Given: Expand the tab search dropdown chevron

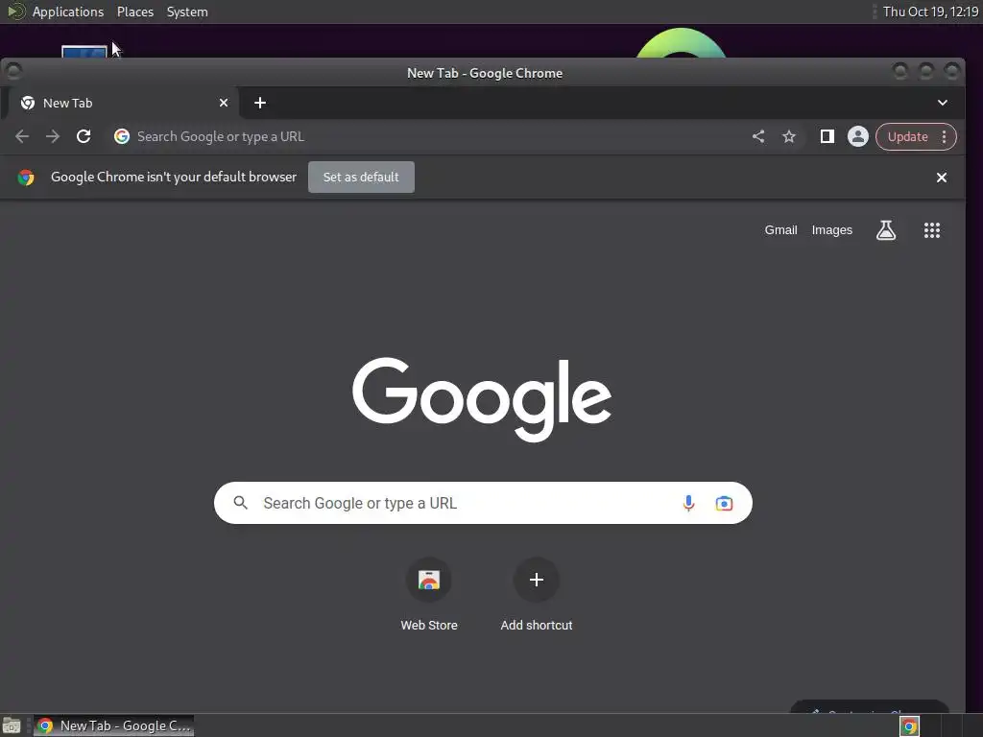Looking at the screenshot, I should 943,103.
